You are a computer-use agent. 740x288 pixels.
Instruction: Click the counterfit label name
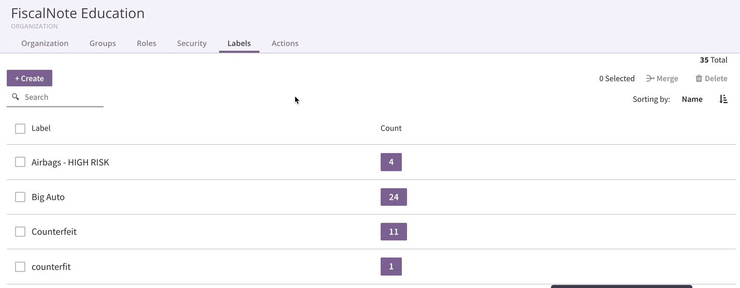[x=51, y=267]
